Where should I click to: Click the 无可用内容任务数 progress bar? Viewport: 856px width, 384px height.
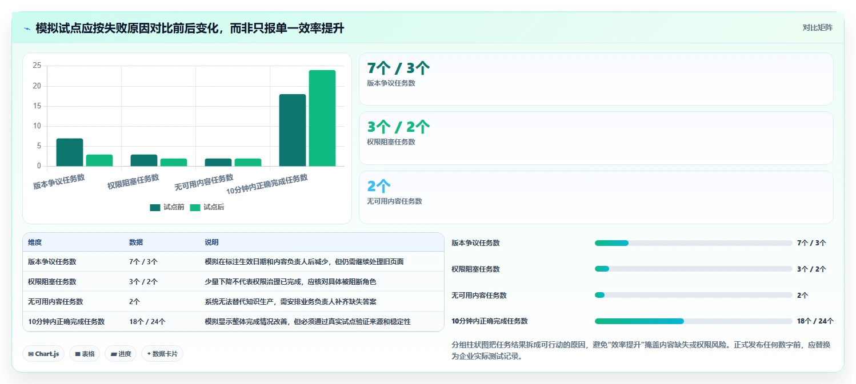pyautogui.click(x=694, y=295)
